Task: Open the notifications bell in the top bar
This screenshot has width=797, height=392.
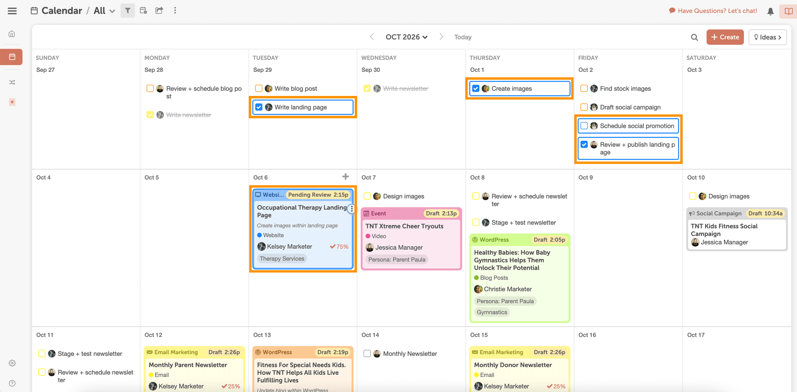Action: point(770,11)
